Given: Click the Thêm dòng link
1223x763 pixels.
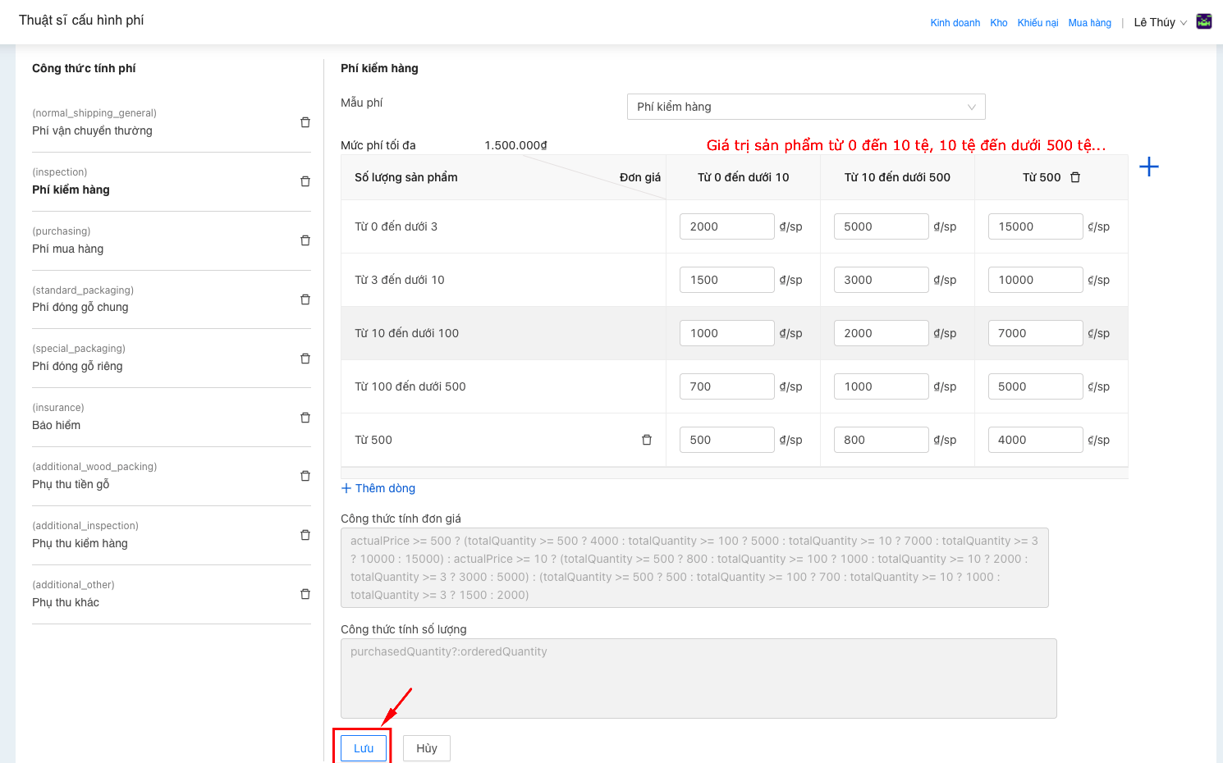Looking at the screenshot, I should click(378, 488).
